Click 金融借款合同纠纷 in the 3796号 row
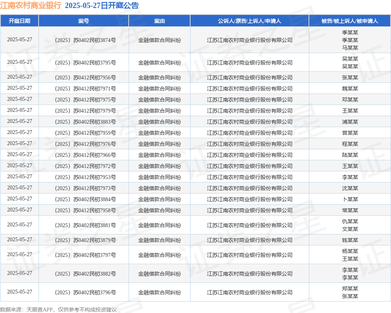391x313 pixels. click(x=159, y=292)
